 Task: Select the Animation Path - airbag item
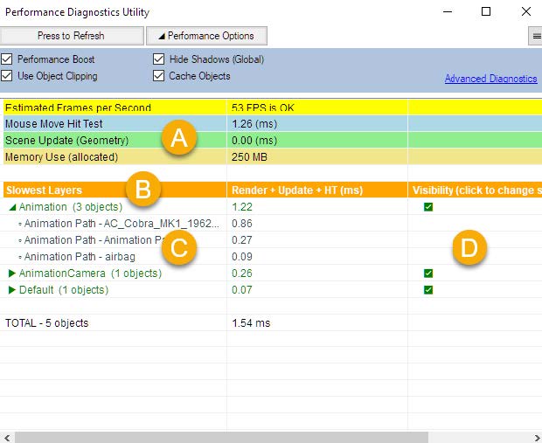click(x=79, y=257)
